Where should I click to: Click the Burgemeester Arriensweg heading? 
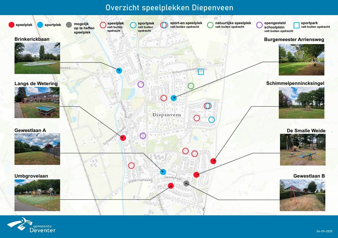tap(294, 39)
